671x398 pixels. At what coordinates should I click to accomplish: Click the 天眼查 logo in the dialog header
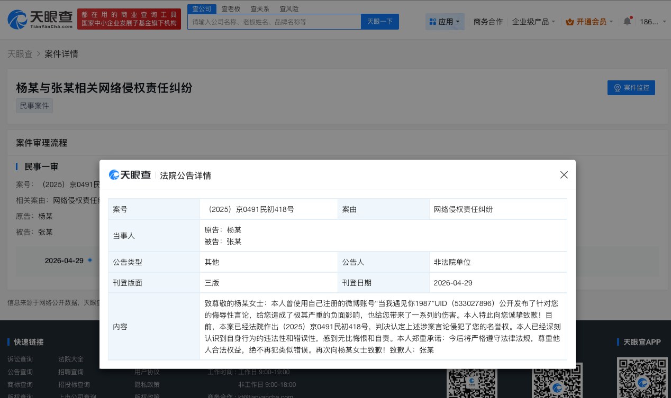click(130, 175)
